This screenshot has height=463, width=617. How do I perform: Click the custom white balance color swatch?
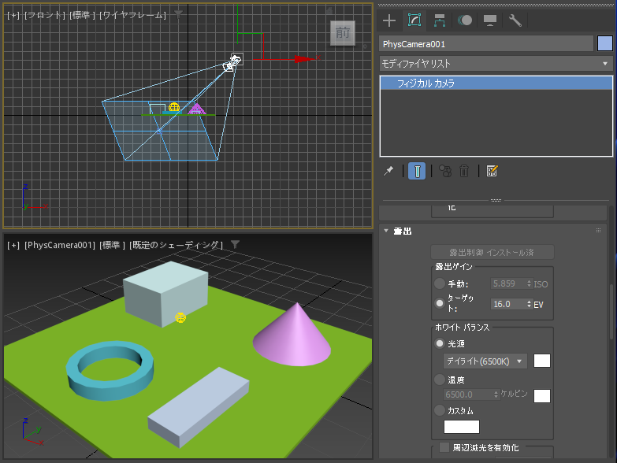pyautogui.click(x=462, y=427)
